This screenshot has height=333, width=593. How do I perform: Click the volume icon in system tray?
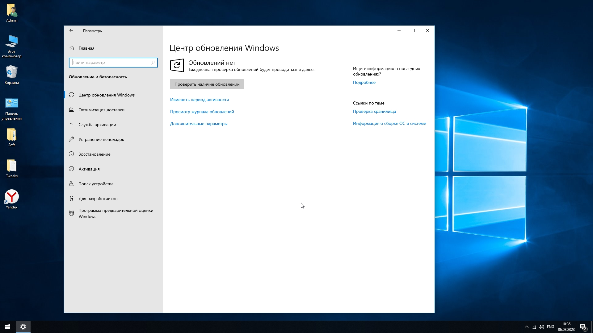tap(541, 327)
